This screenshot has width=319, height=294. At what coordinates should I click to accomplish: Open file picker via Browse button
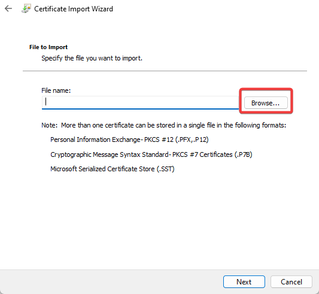pos(266,103)
